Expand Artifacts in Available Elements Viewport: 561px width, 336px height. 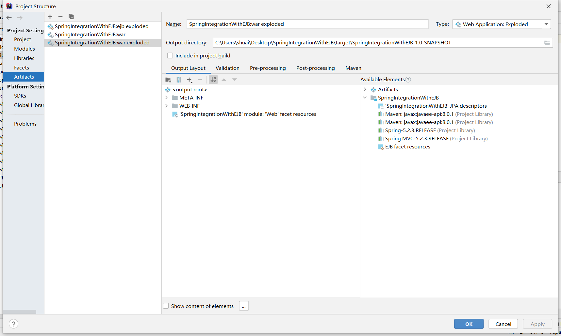365,90
